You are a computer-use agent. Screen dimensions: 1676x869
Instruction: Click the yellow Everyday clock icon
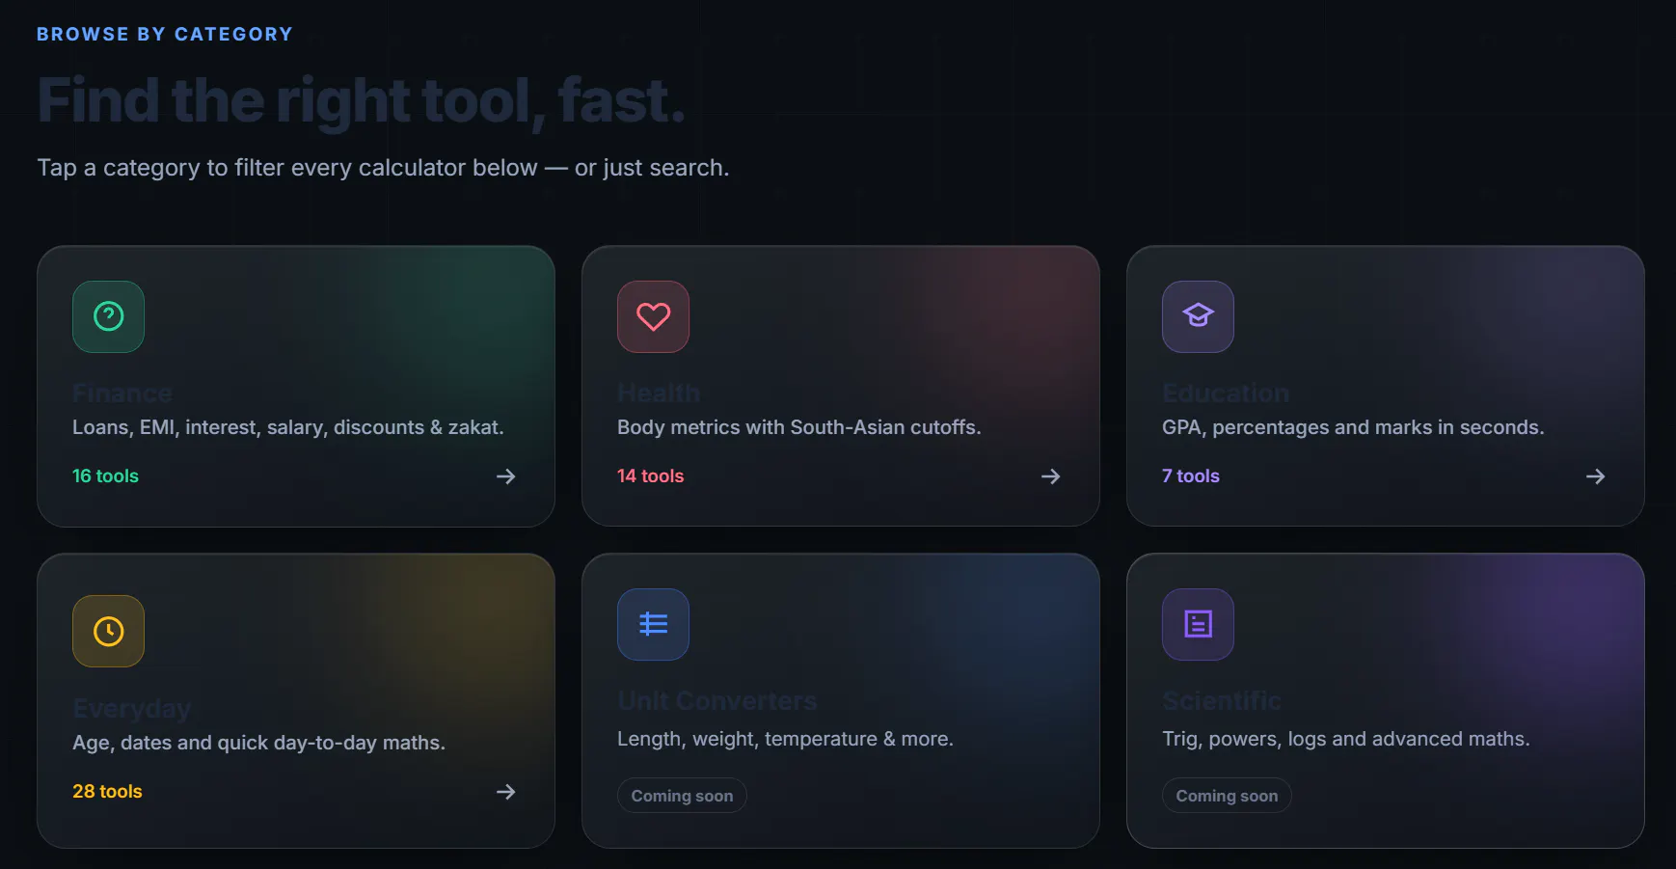[108, 631]
